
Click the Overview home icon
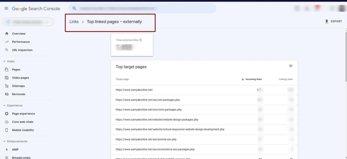[7, 34]
